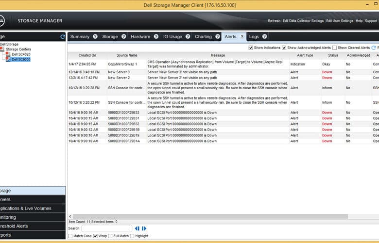This screenshot has width=379, height=243.
Task: Disable the Wrap search checkbox
Action: click(x=95, y=236)
